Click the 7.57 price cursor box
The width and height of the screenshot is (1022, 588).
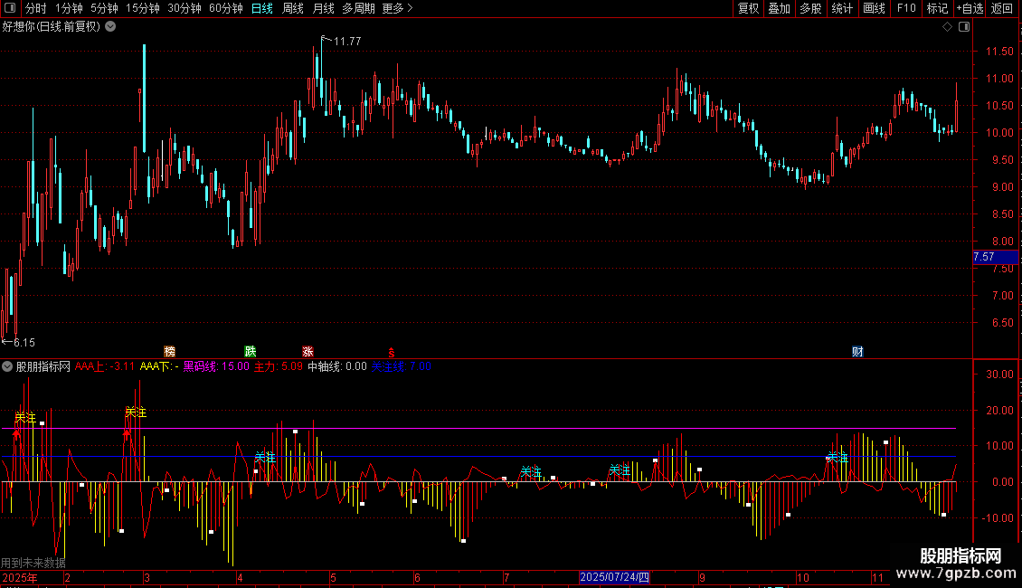[x=995, y=257]
